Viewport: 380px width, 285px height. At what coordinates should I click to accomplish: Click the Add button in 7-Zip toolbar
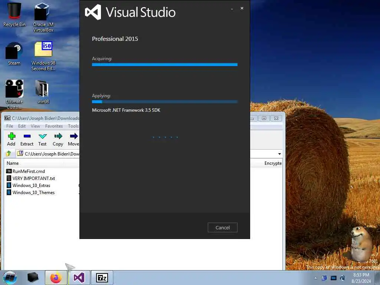click(11, 140)
